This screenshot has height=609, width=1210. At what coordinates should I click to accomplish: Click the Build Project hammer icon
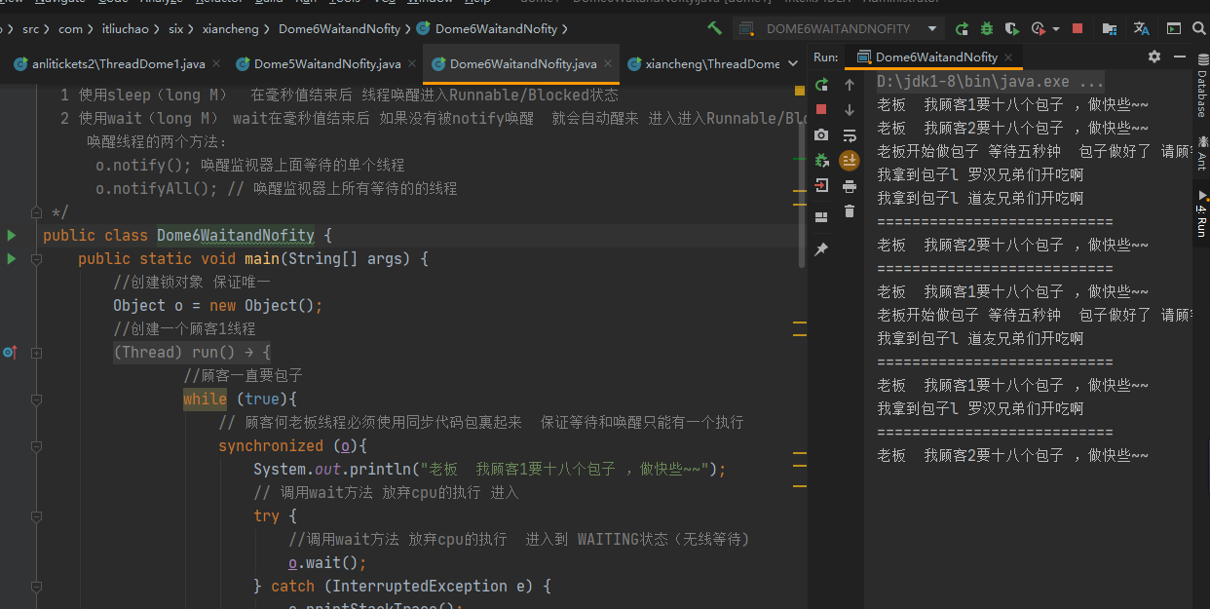pos(715,28)
